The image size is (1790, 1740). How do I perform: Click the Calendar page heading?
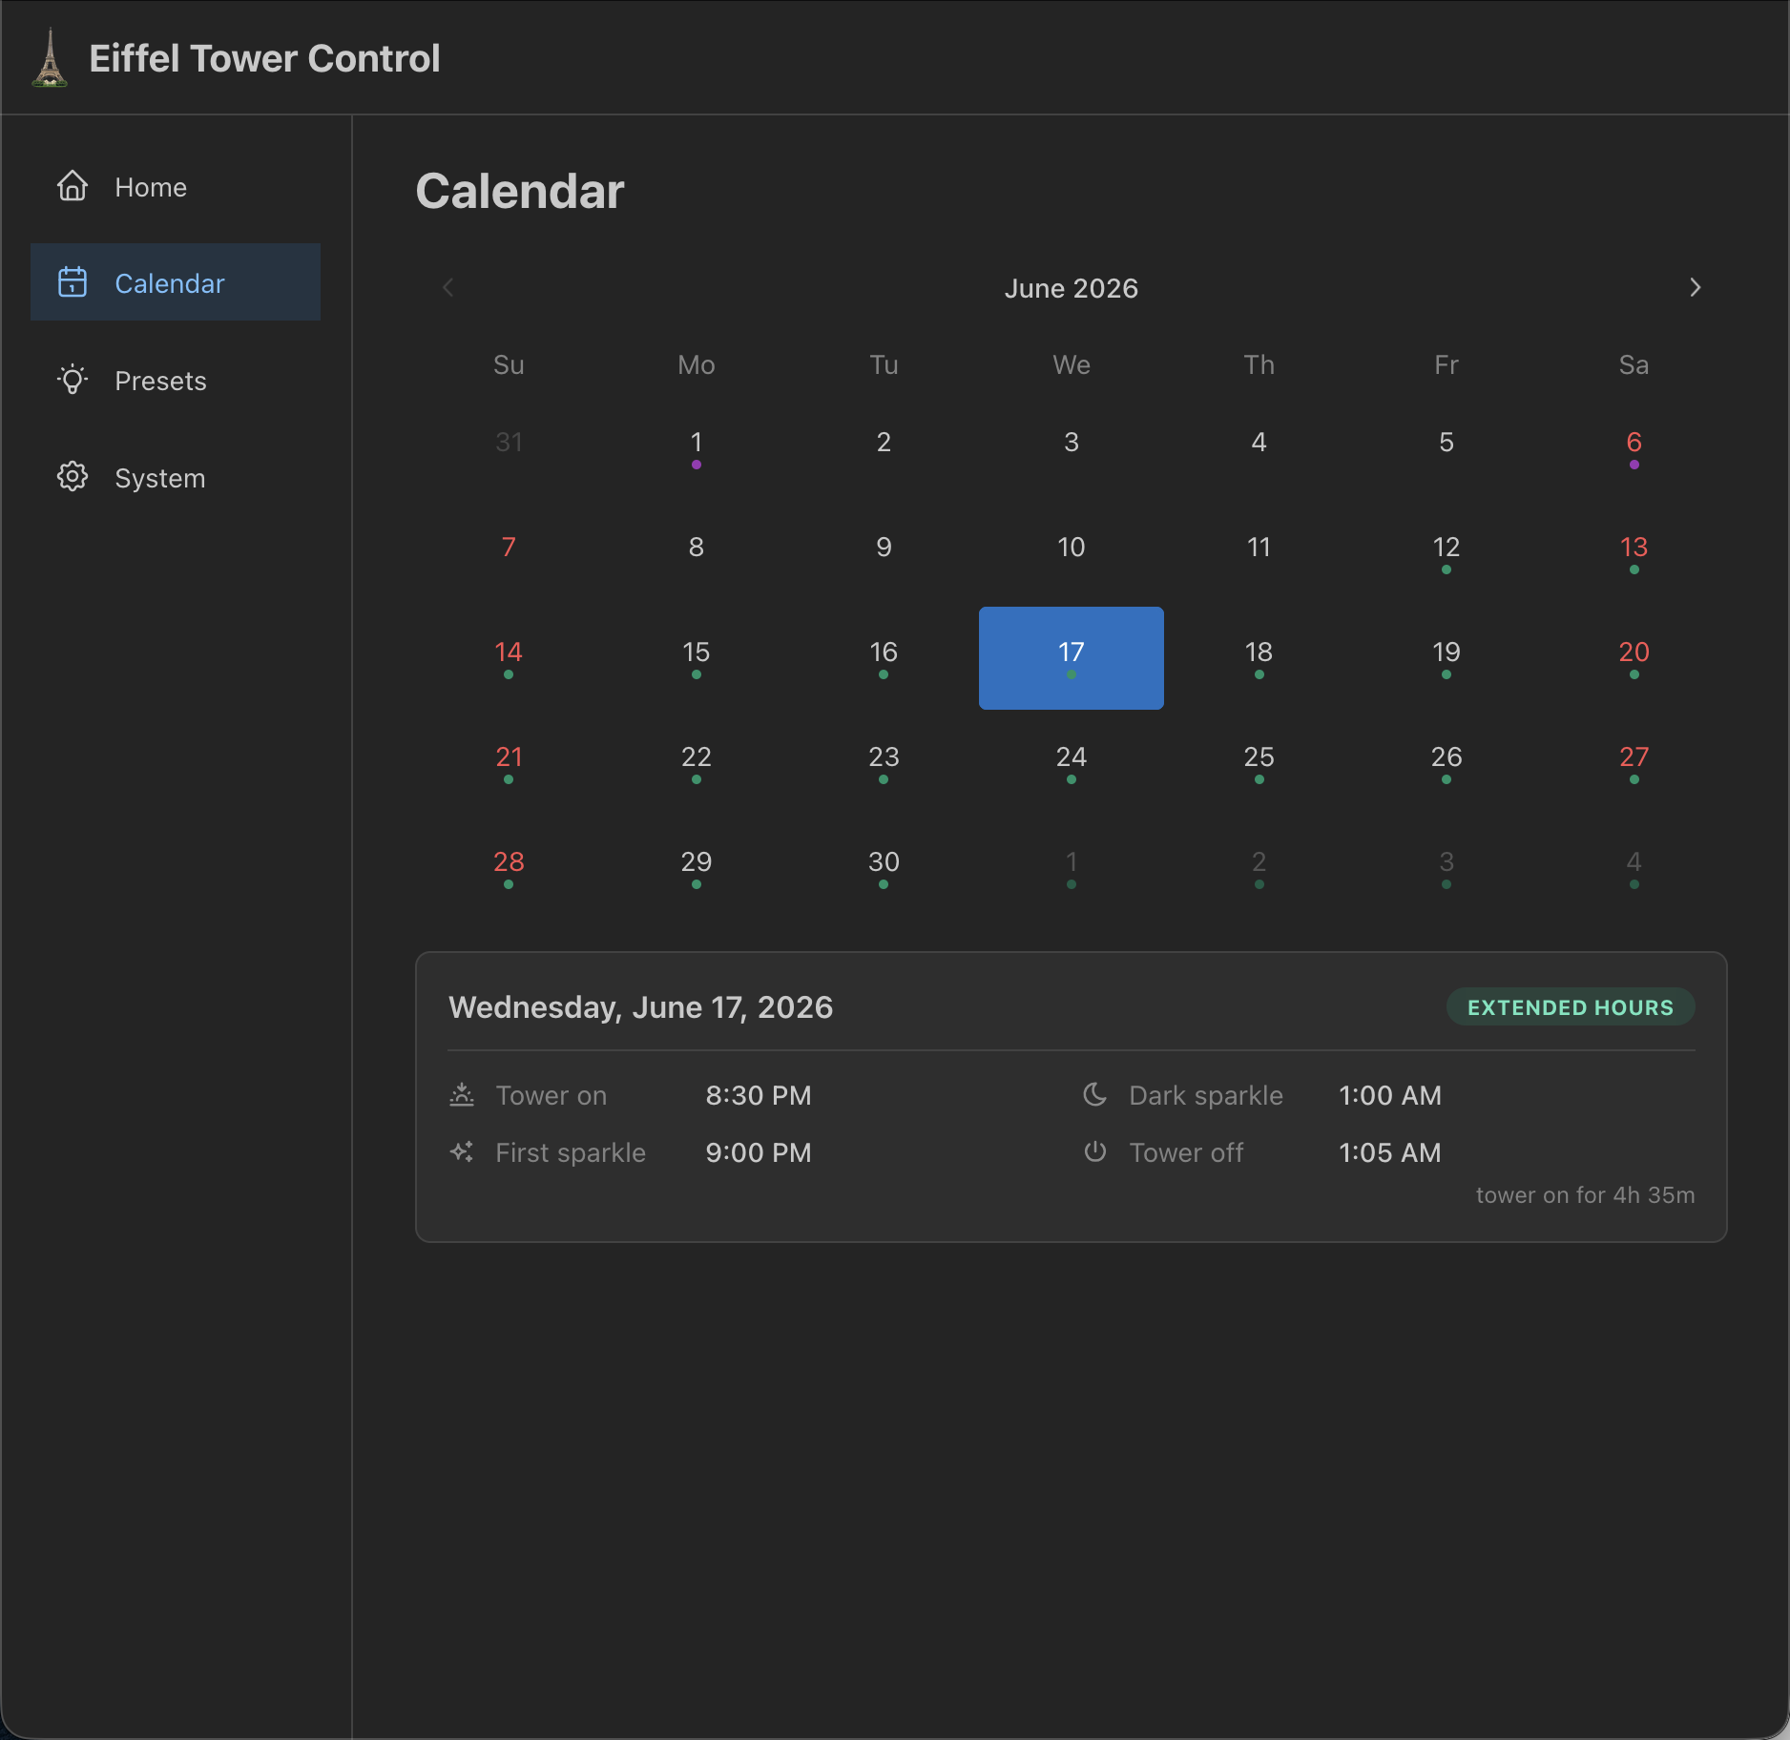pyautogui.click(x=520, y=191)
